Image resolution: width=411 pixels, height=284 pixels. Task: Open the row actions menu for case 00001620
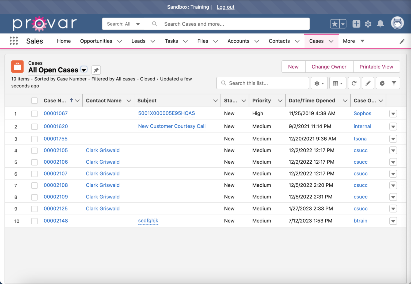tap(393, 126)
